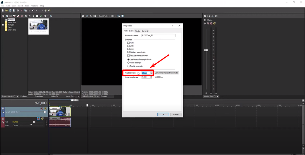Image resolution: width=305 pixels, height=155 pixels.
Task: Click the Cut scissors icon in toolbar
Action: tap(22, 10)
